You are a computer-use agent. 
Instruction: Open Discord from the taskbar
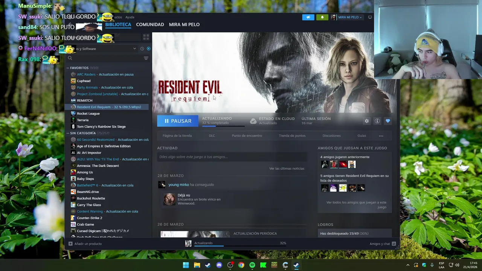coord(219,265)
